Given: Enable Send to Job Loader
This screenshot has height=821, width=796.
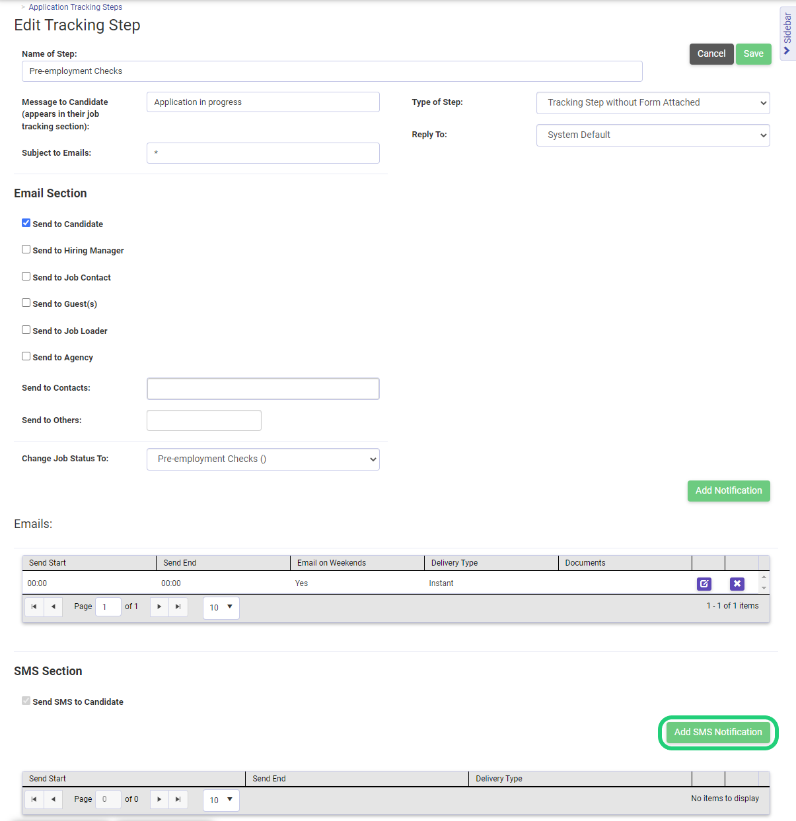Looking at the screenshot, I should click(26, 330).
